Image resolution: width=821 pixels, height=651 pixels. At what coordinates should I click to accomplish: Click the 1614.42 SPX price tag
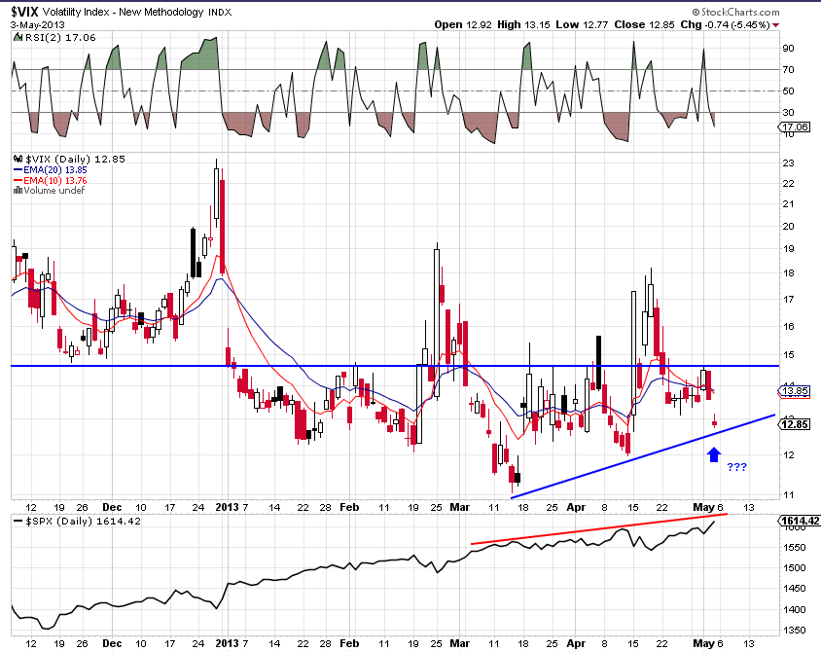[x=797, y=522]
